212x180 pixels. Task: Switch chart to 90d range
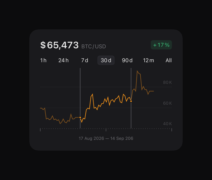click(x=127, y=60)
